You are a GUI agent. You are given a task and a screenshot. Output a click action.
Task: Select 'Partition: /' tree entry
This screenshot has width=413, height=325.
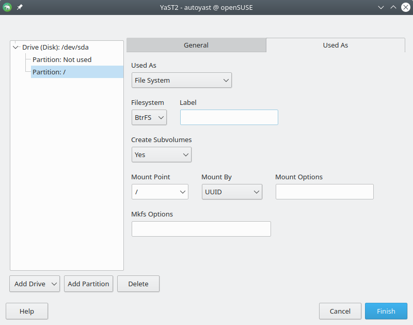pyautogui.click(x=49, y=72)
